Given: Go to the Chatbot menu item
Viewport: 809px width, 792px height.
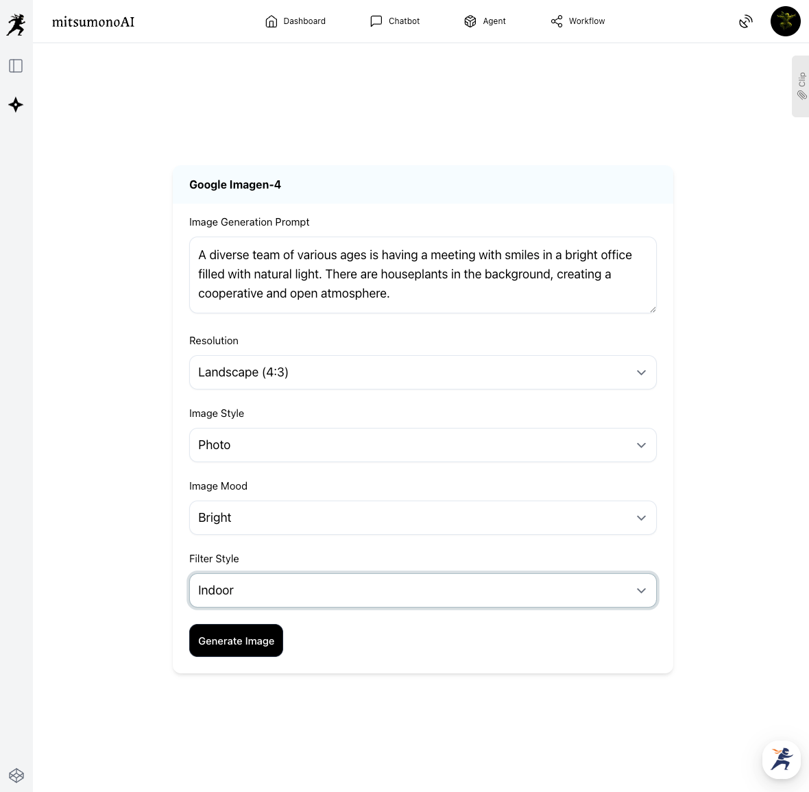Looking at the screenshot, I should 395,21.
